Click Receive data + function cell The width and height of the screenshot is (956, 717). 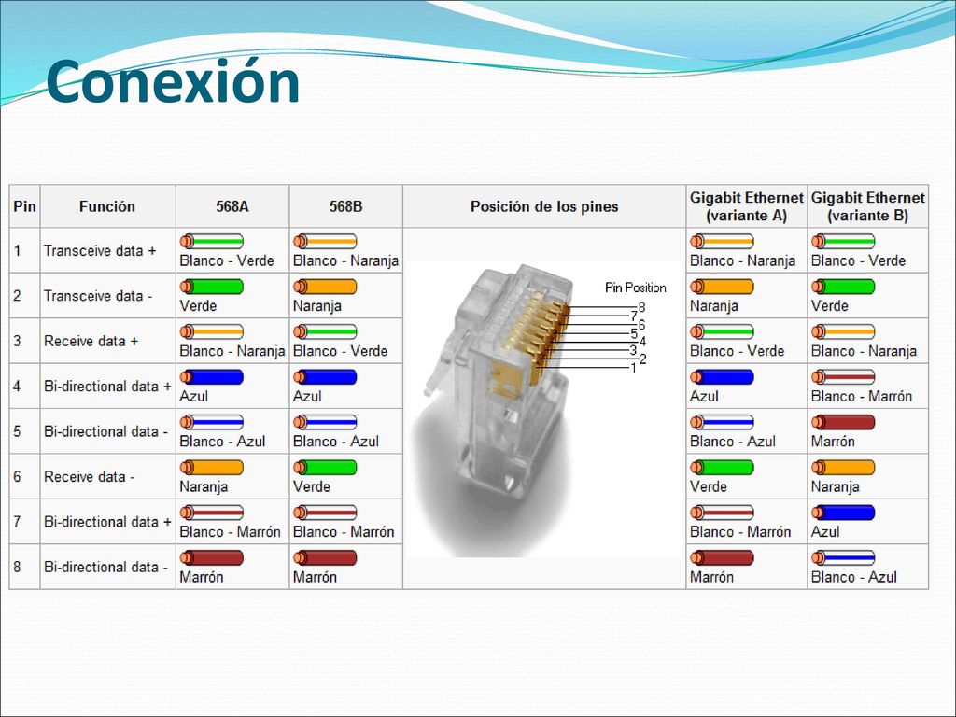tap(107, 341)
